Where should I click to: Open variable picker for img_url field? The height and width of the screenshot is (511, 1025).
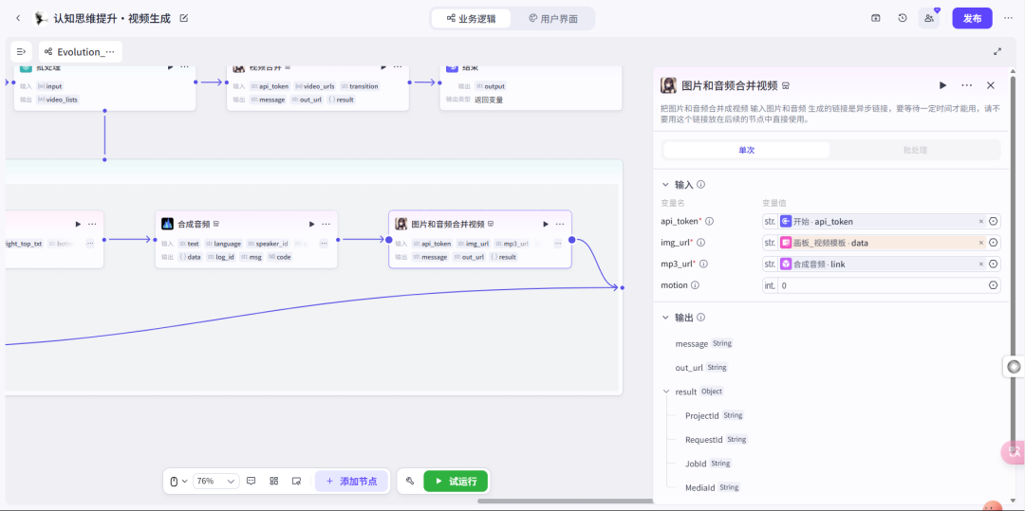tap(993, 243)
